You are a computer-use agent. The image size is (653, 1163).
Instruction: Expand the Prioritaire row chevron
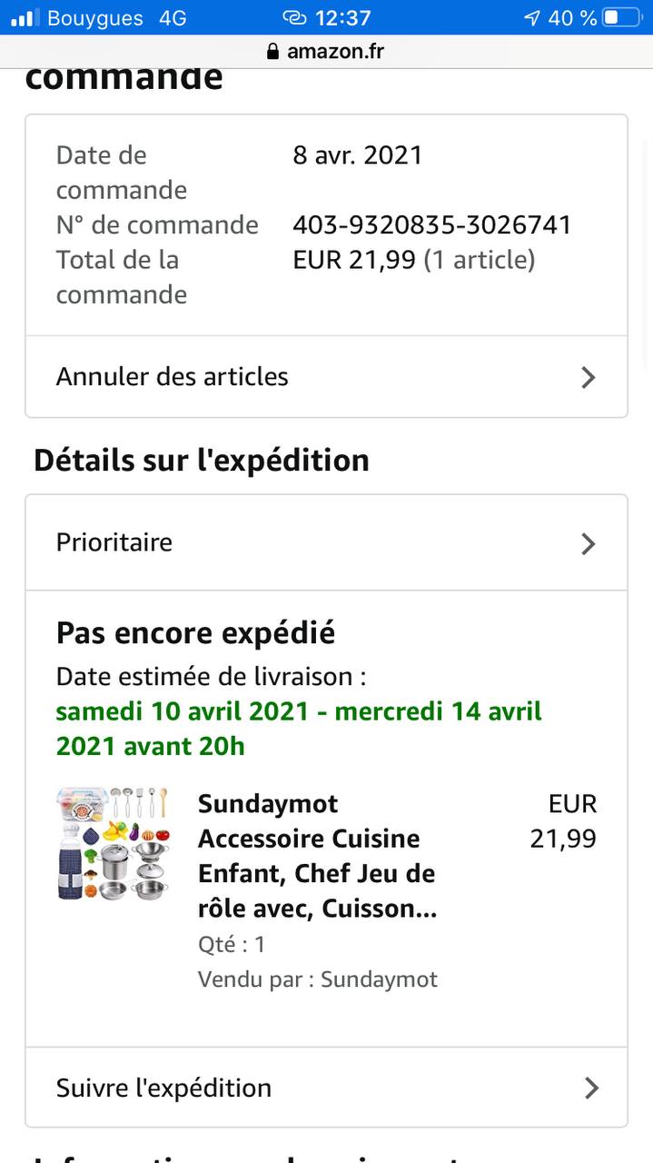589,543
